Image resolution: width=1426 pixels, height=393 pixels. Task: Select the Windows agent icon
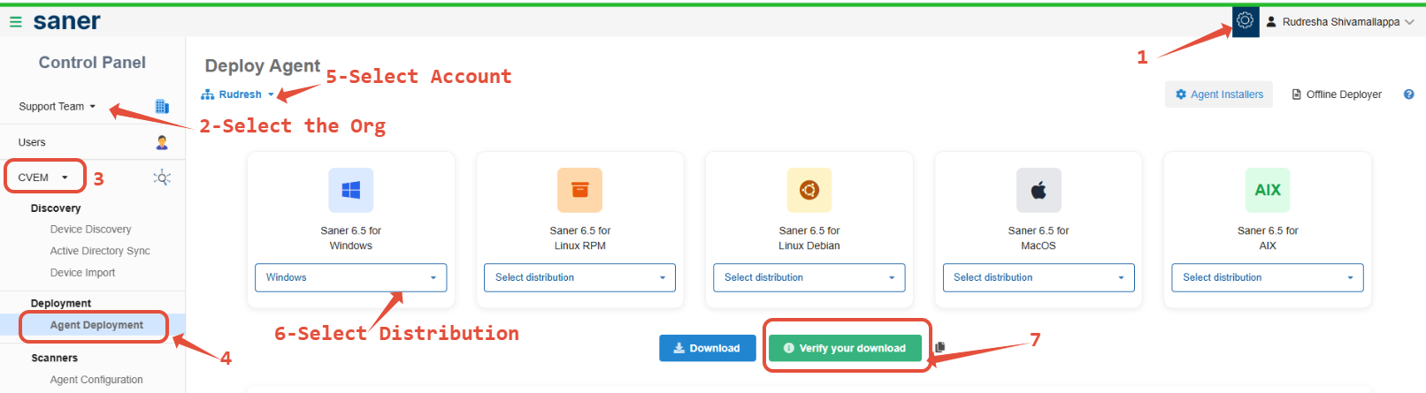[x=351, y=190]
